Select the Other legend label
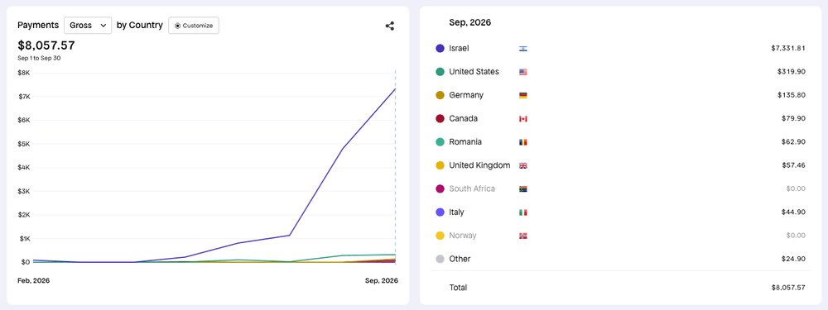The image size is (828, 310). click(x=460, y=259)
